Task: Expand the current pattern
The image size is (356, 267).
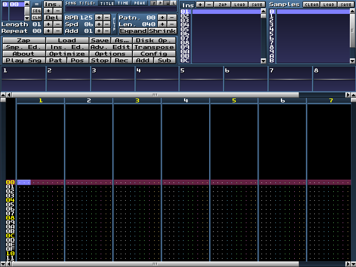Action: click(x=133, y=31)
